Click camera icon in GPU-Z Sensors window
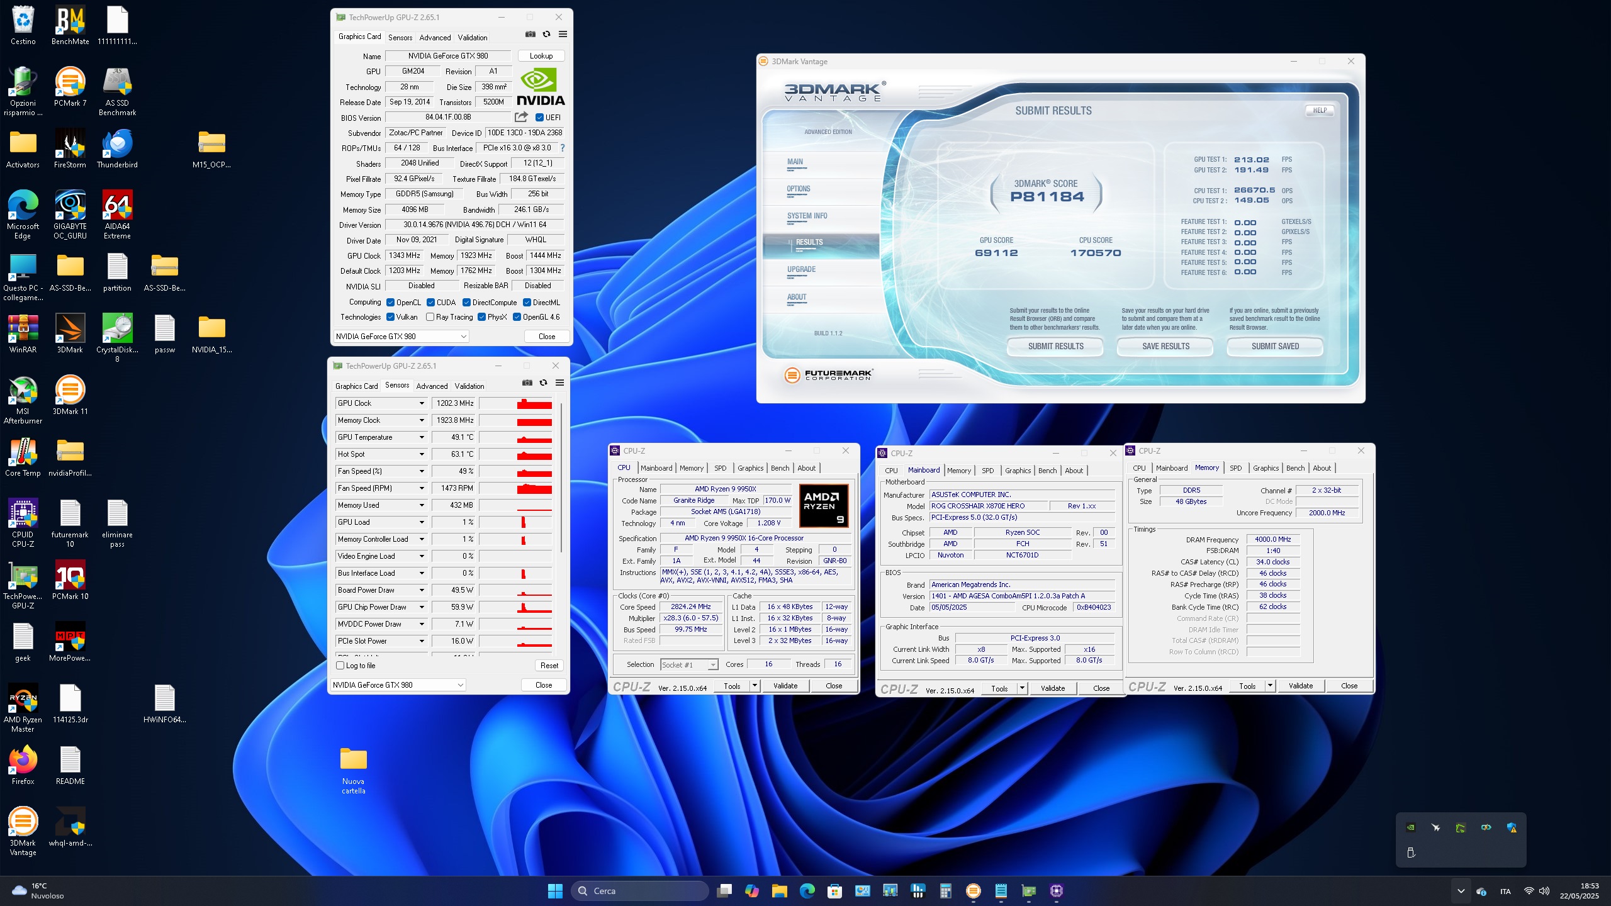This screenshot has height=906, width=1611. click(527, 383)
